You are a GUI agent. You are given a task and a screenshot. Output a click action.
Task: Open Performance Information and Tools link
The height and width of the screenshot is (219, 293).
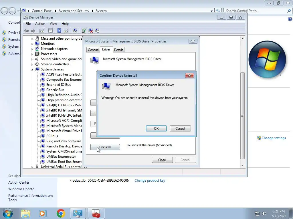(x=31, y=198)
